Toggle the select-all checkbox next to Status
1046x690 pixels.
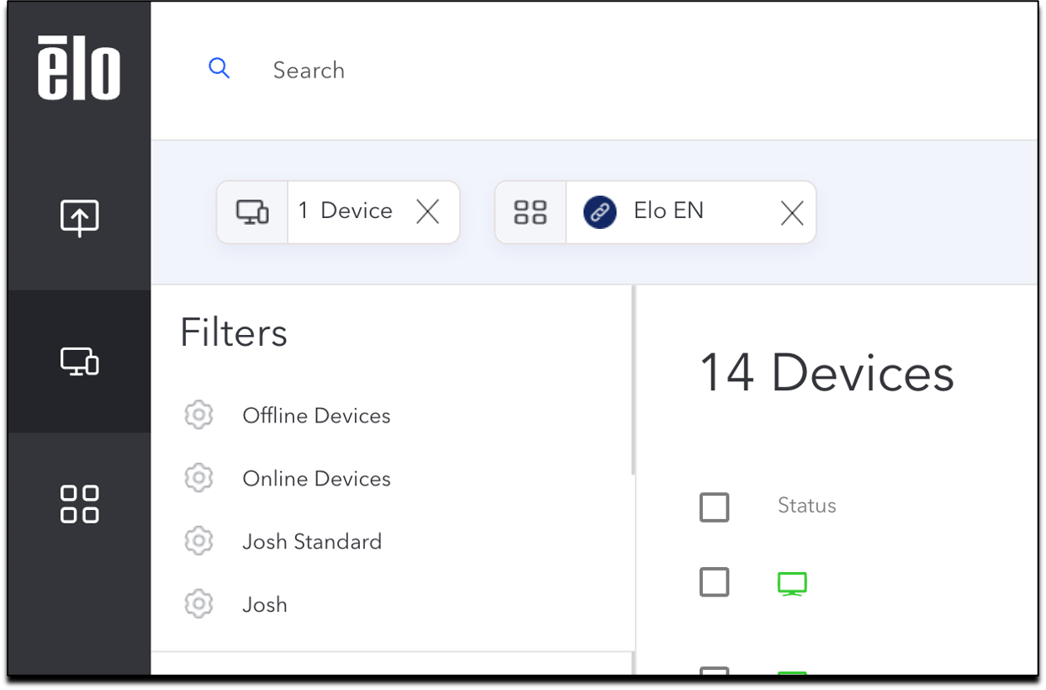[x=715, y=507]
